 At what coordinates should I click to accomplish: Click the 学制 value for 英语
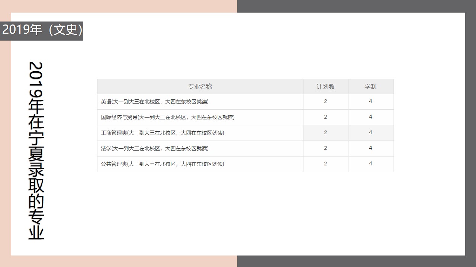click(x=370, y=101)
